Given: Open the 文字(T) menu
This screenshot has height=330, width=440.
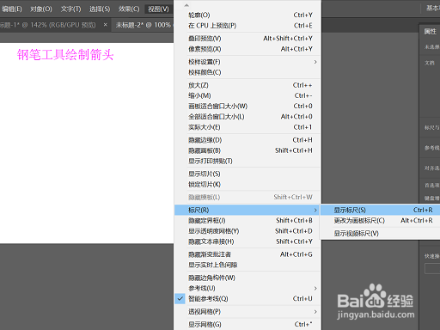Looking at the screenshot, I should [x=70, y=9].
